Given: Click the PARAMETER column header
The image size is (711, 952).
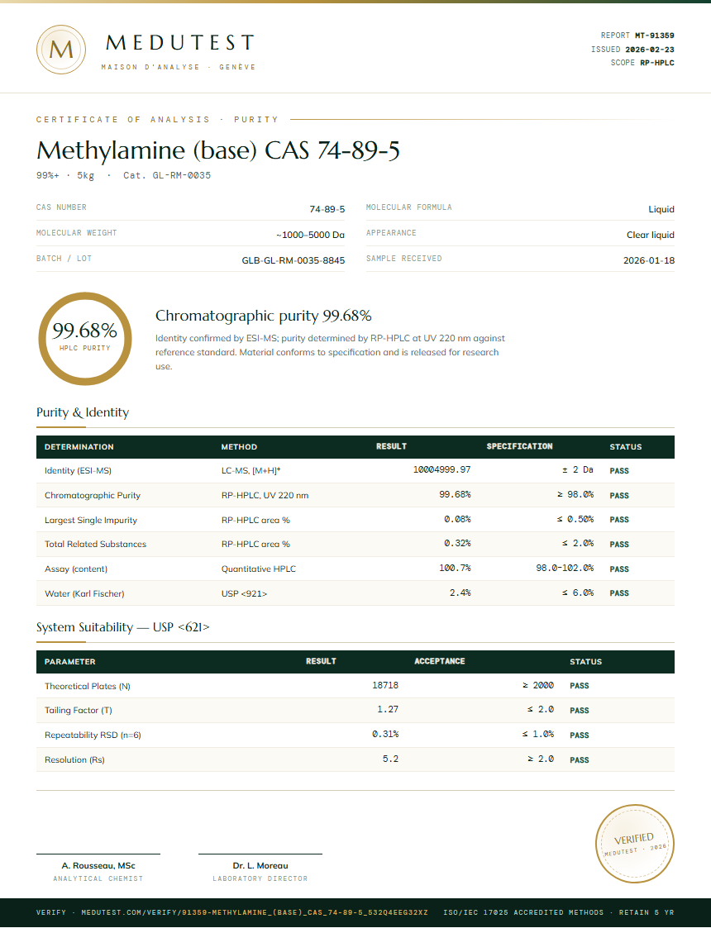Looking at the screenshot, I should coord(69,662).
